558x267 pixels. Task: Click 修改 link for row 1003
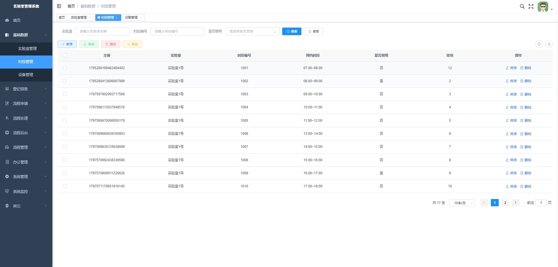point(511,94)
